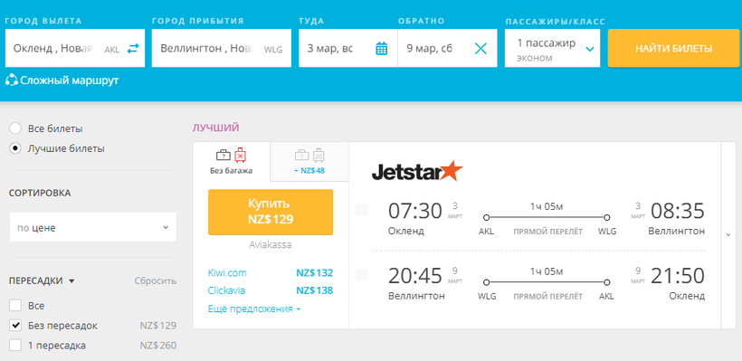The image size is (742, 361).
Task: Open the departure date calendar icon
Action: point(382,48)
